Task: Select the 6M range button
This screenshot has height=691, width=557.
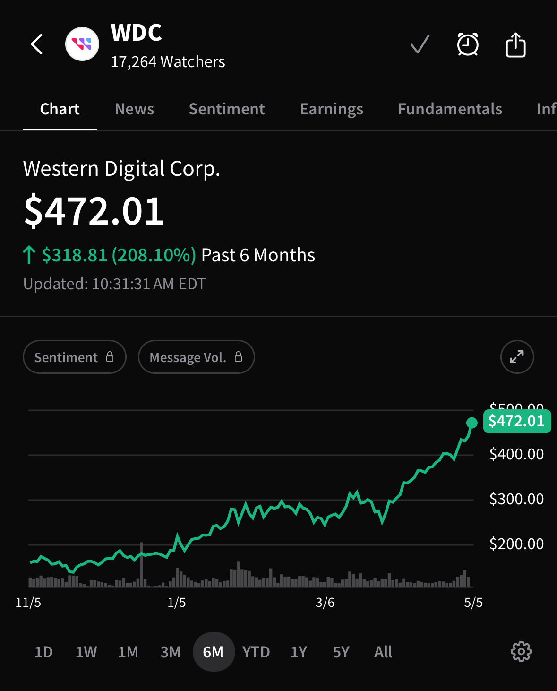Action: coord(214,652)
